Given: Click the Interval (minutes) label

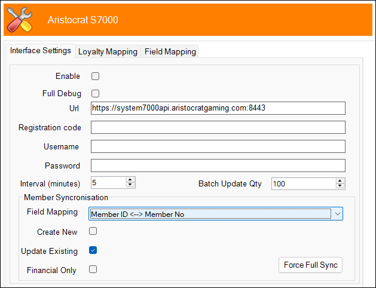Looking at the screenshot, I should coord(50,184).
